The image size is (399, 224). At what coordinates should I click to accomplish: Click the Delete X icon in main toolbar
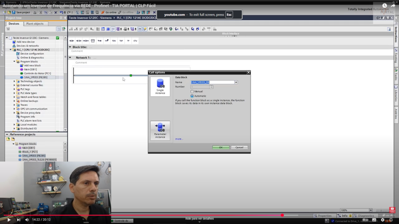click(x=56, y=12)
